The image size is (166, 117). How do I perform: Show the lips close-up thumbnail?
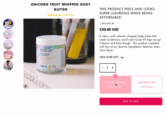pos(8,55)
